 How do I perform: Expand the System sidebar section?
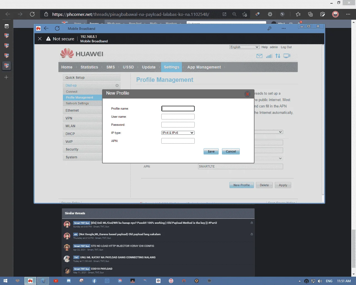[x=83, y=157]
